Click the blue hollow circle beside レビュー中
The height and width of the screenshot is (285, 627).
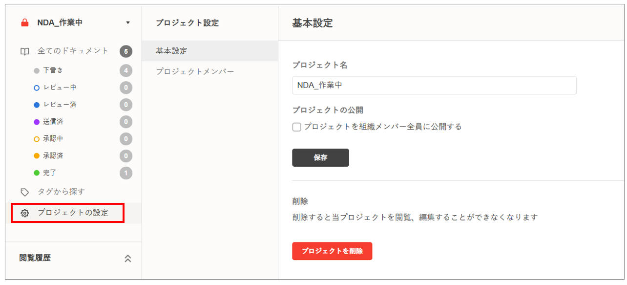pos(37,88)
